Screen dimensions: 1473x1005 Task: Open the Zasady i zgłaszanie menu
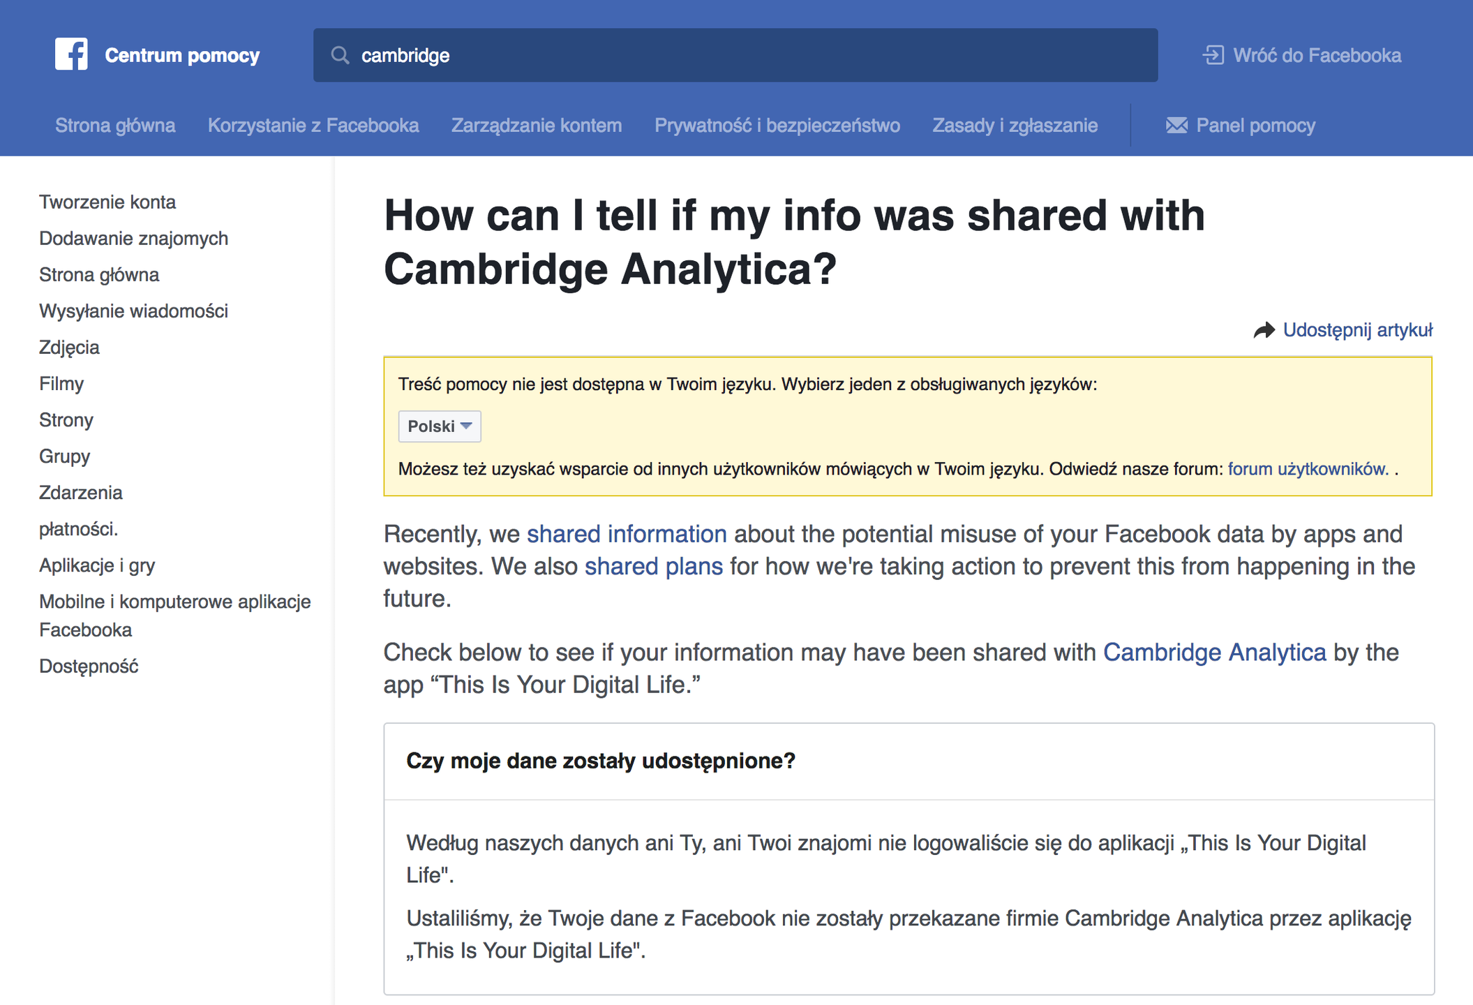(x=1015, y=126)
